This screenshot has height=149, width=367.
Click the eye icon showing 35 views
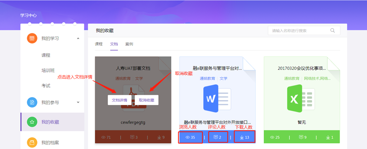pyautogui.click(x=187, y=137)
